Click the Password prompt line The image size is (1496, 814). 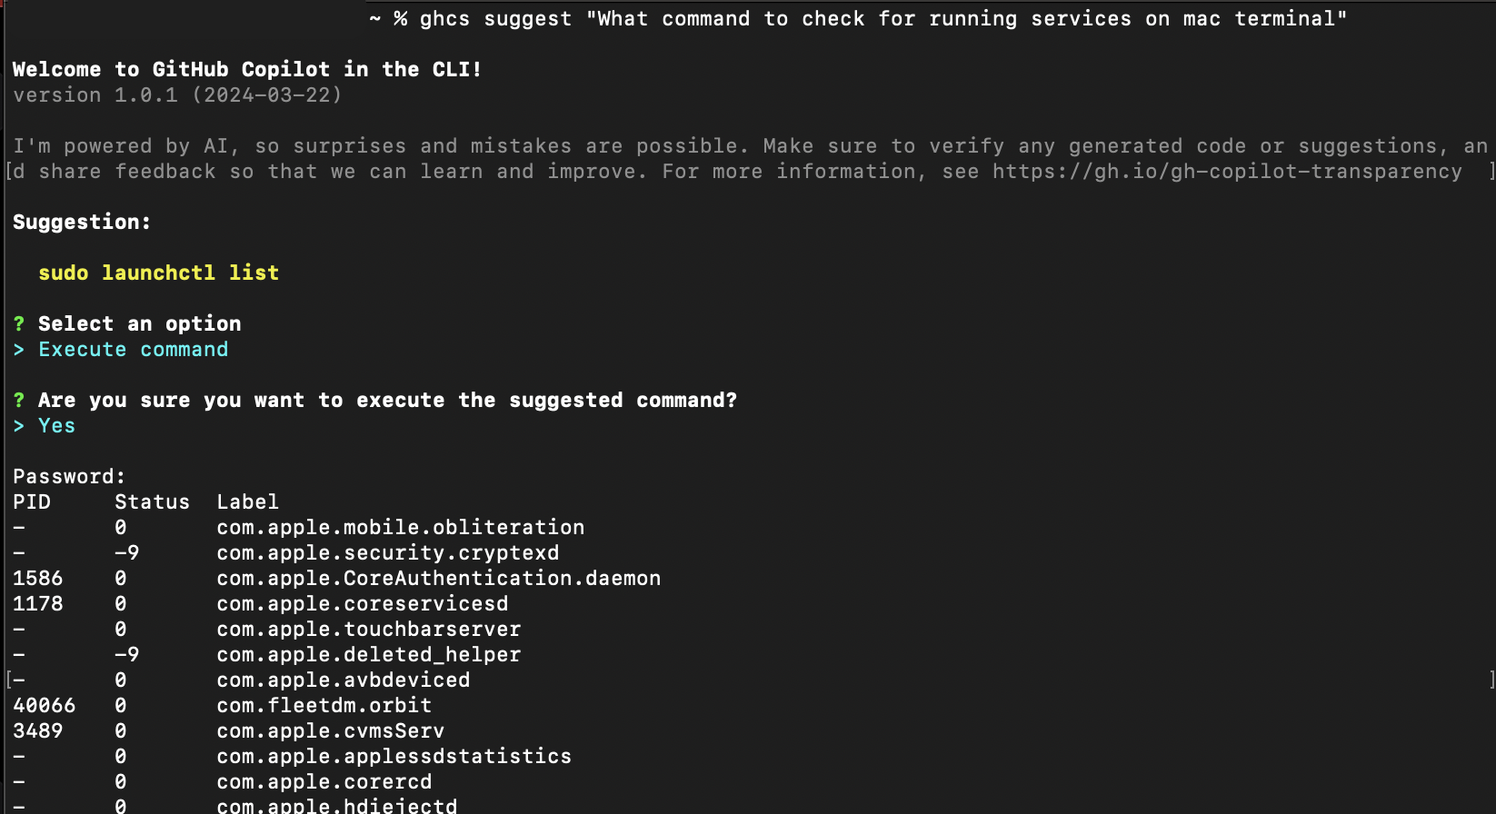pos(69,477)
